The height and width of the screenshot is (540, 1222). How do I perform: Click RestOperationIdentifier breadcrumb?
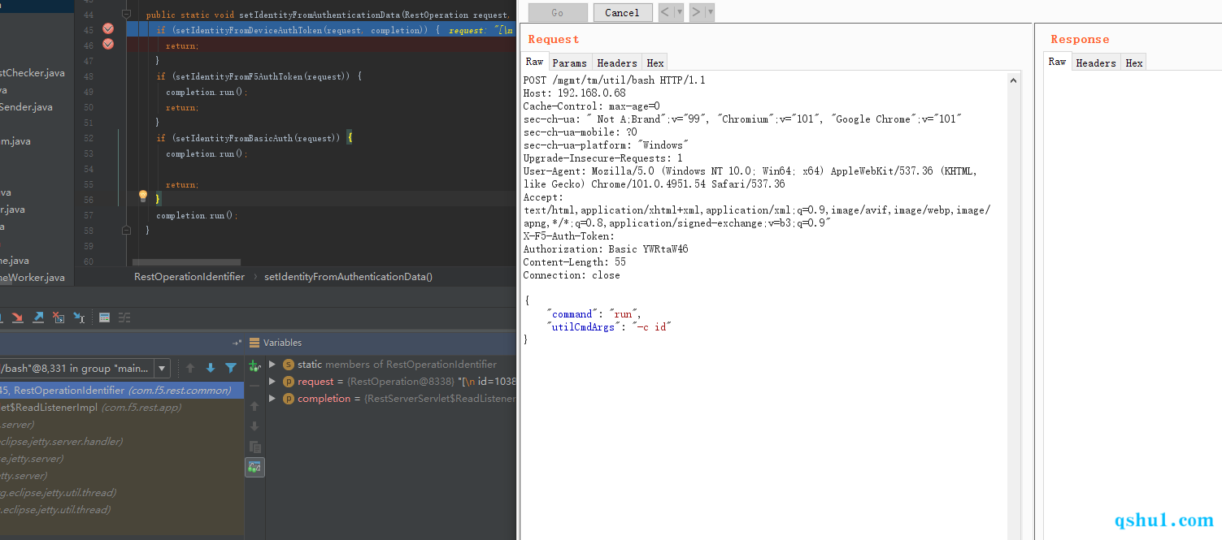pos(189,277)
